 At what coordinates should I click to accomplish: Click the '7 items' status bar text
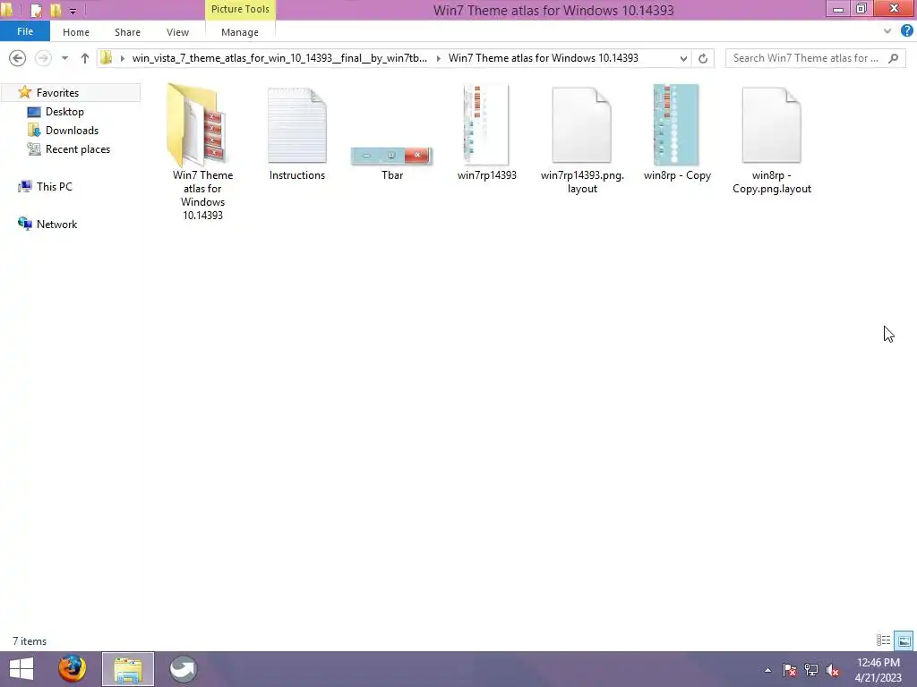(30, 640)
